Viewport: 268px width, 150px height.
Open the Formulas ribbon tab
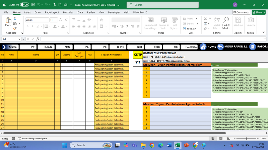[68, 12]
